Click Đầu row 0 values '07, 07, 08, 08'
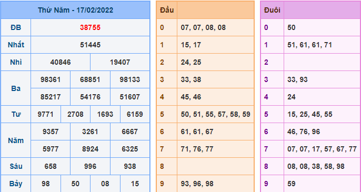361x192 pixels. [203, 28]
